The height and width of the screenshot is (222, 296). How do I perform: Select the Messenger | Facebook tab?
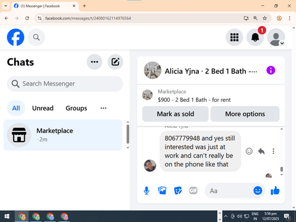pyautogui.click(x=45, y=6)
